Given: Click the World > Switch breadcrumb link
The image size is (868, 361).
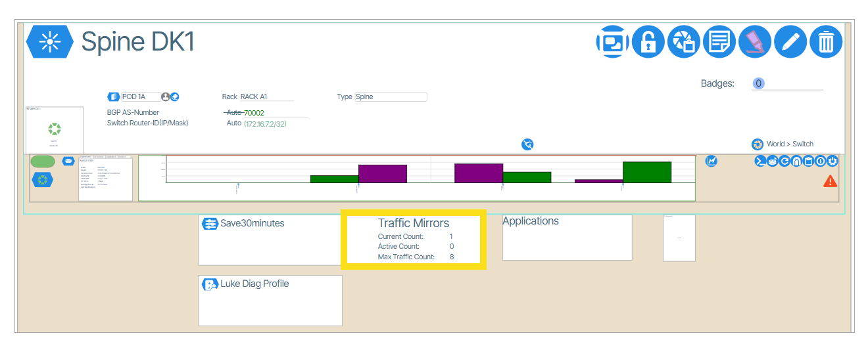Looking at the screenshot, I should point(789,144).
